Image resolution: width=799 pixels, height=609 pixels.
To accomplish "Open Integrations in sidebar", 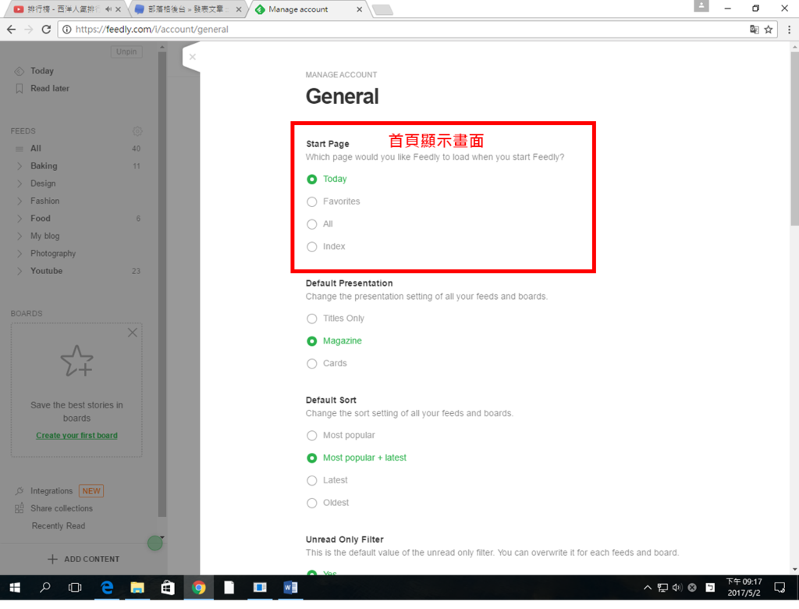I will pos(51,490).
